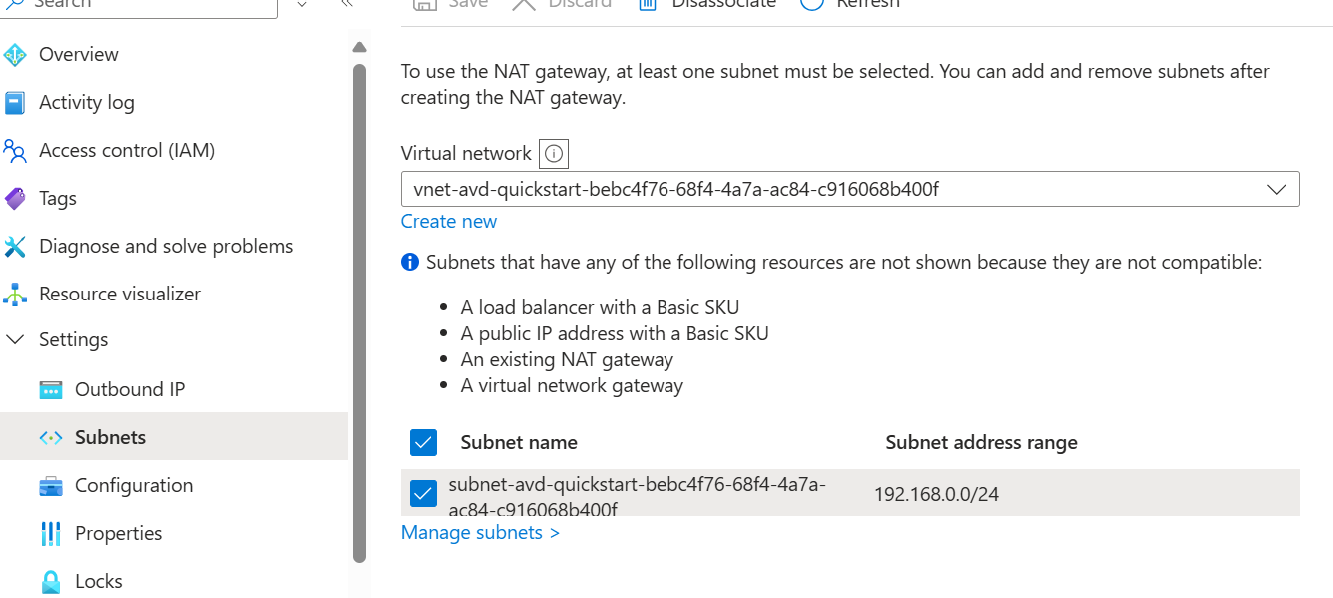This screenshot has height=598, width=1333.
Task: Click the Create new link
Action: pyautogui.click(x=448, y=221)
